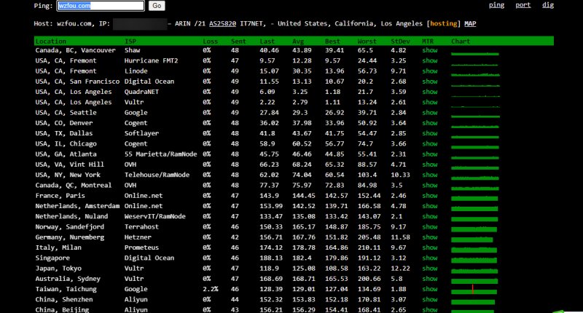Click the Worst column header
Screen dimensions: 583x313
367,41
